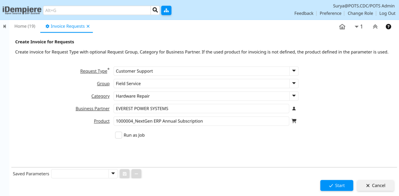Toggle the left sidebar collapse arrow
The height and width of the screenshot is (196, 399).
[5, 26]
